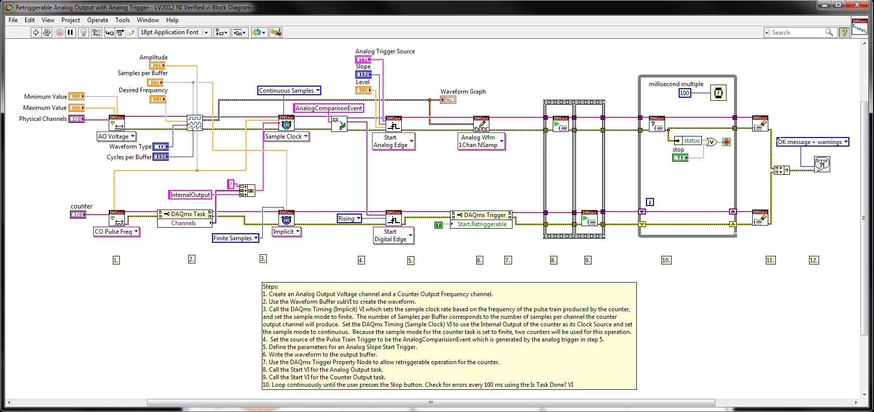The height and width of the screenshot is (412, 874).
Task: Show Context Help with question mark button
Action: coord(844,32)
